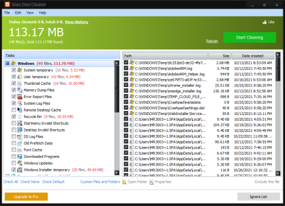The width and height of the screenshot is (285, 206).
Task: Select the Windows (95 files) group row
Action: pos(59,63)
